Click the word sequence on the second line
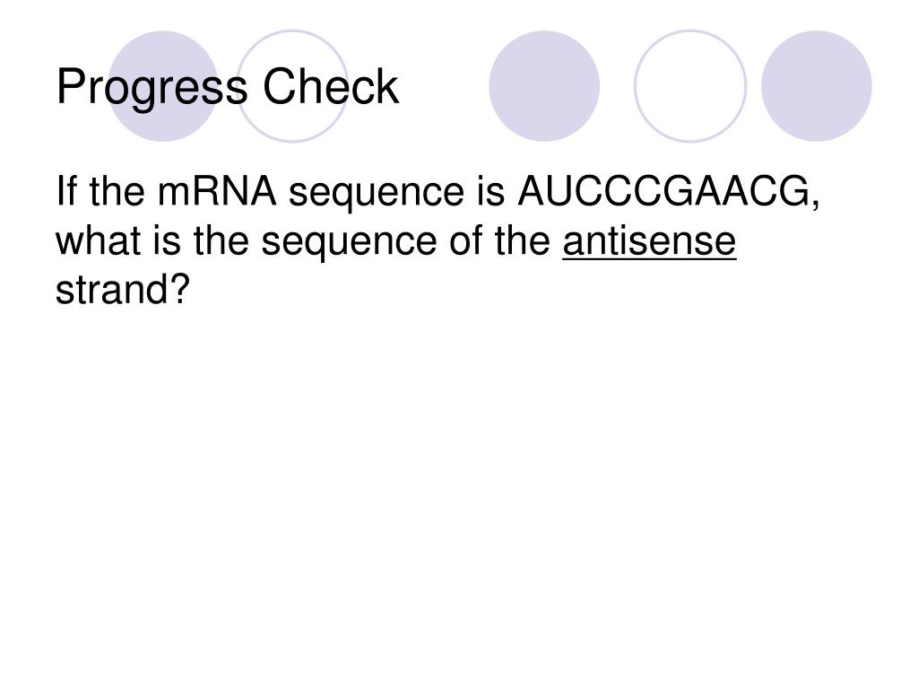This screenshot has height=689, width=918. coord(349,242)
